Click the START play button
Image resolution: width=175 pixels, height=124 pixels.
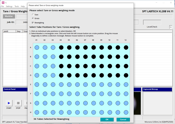click(x=9, y=103)
